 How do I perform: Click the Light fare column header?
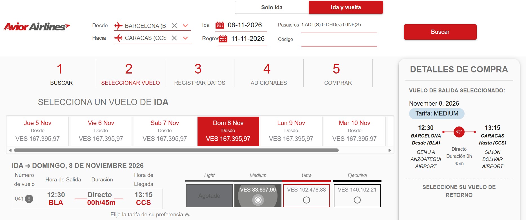pos(209,175)
